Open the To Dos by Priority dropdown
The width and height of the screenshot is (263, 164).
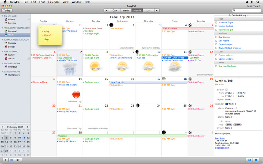[x=238, y=15]
